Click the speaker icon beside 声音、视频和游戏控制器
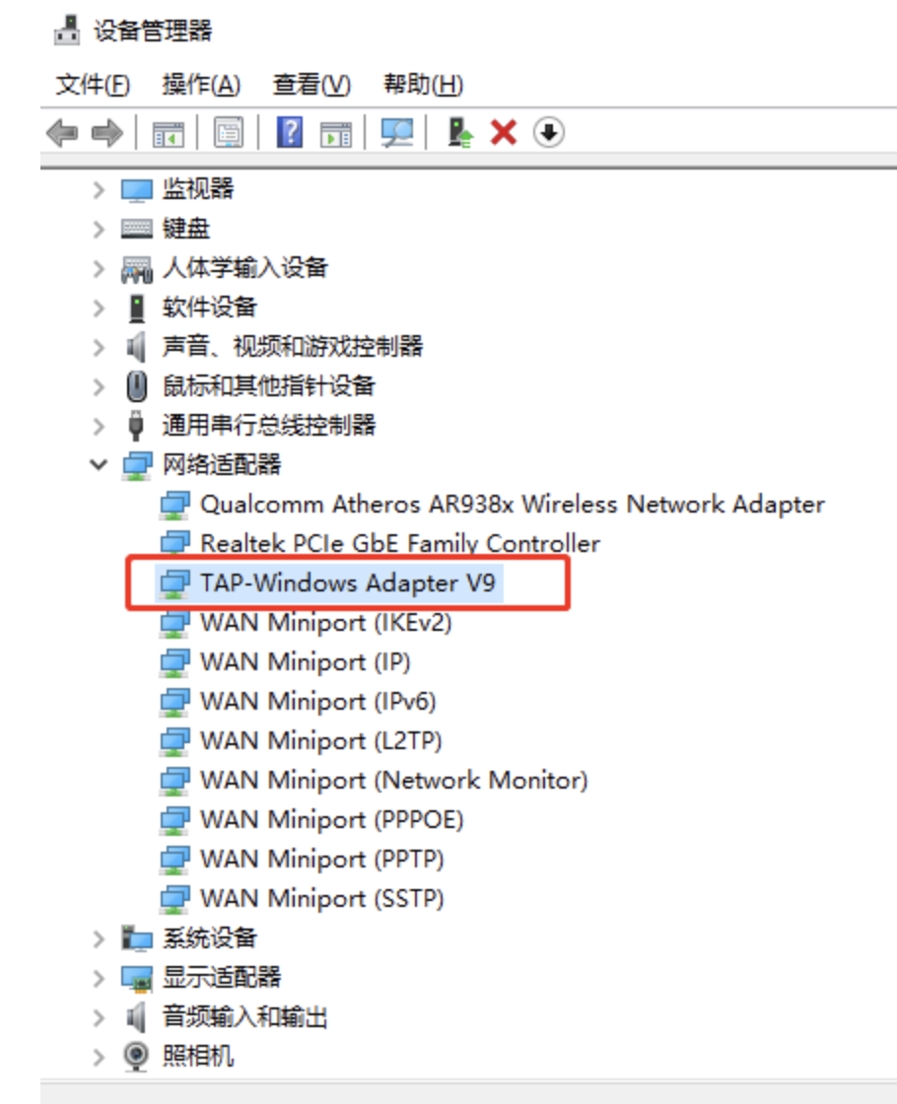This screenshot has width=897, height=1104. pos(136,347)
